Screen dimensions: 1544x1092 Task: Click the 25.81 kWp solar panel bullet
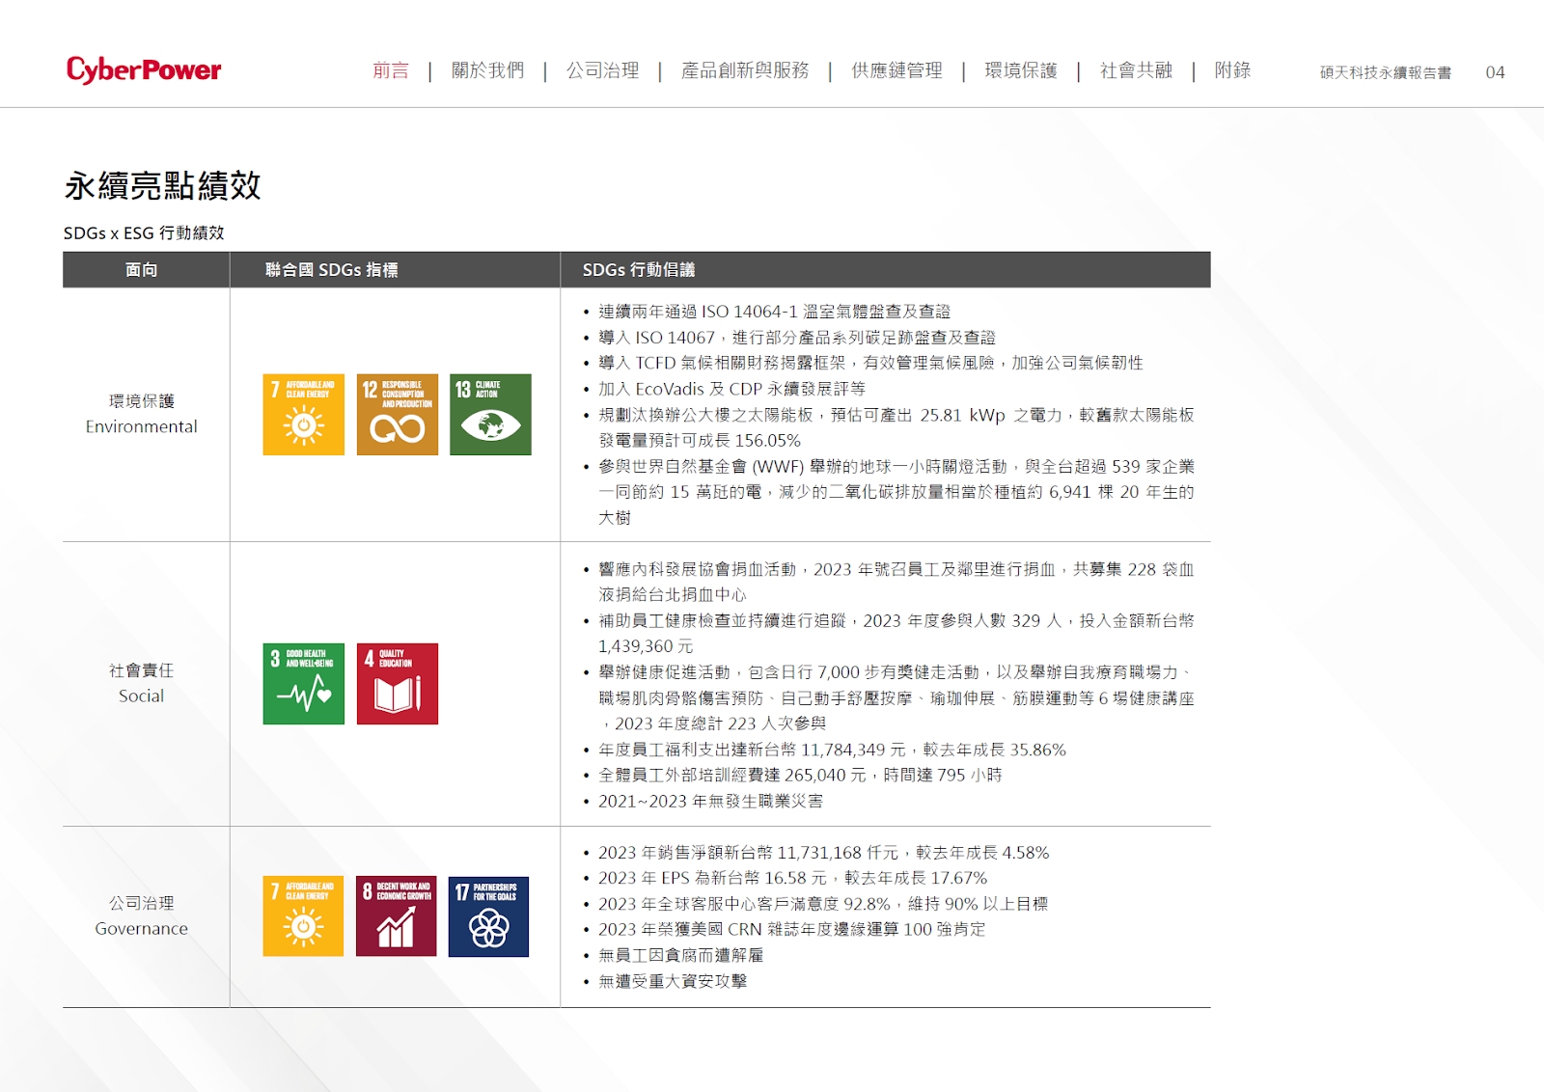pyautogui.click(x=889, y=427)
